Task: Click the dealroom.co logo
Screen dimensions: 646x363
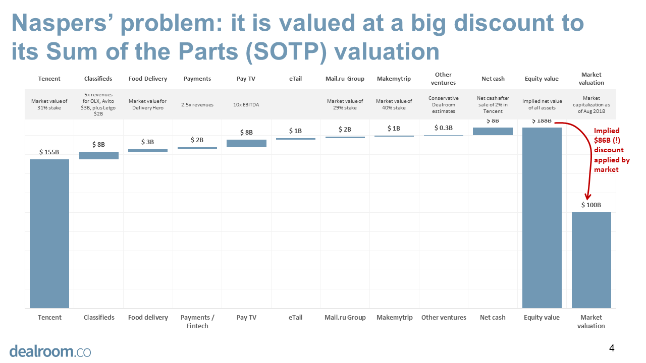Action: [50, 350]
